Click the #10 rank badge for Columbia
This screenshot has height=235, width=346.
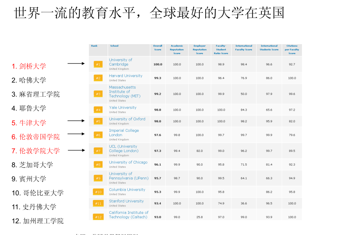(98, 192)
